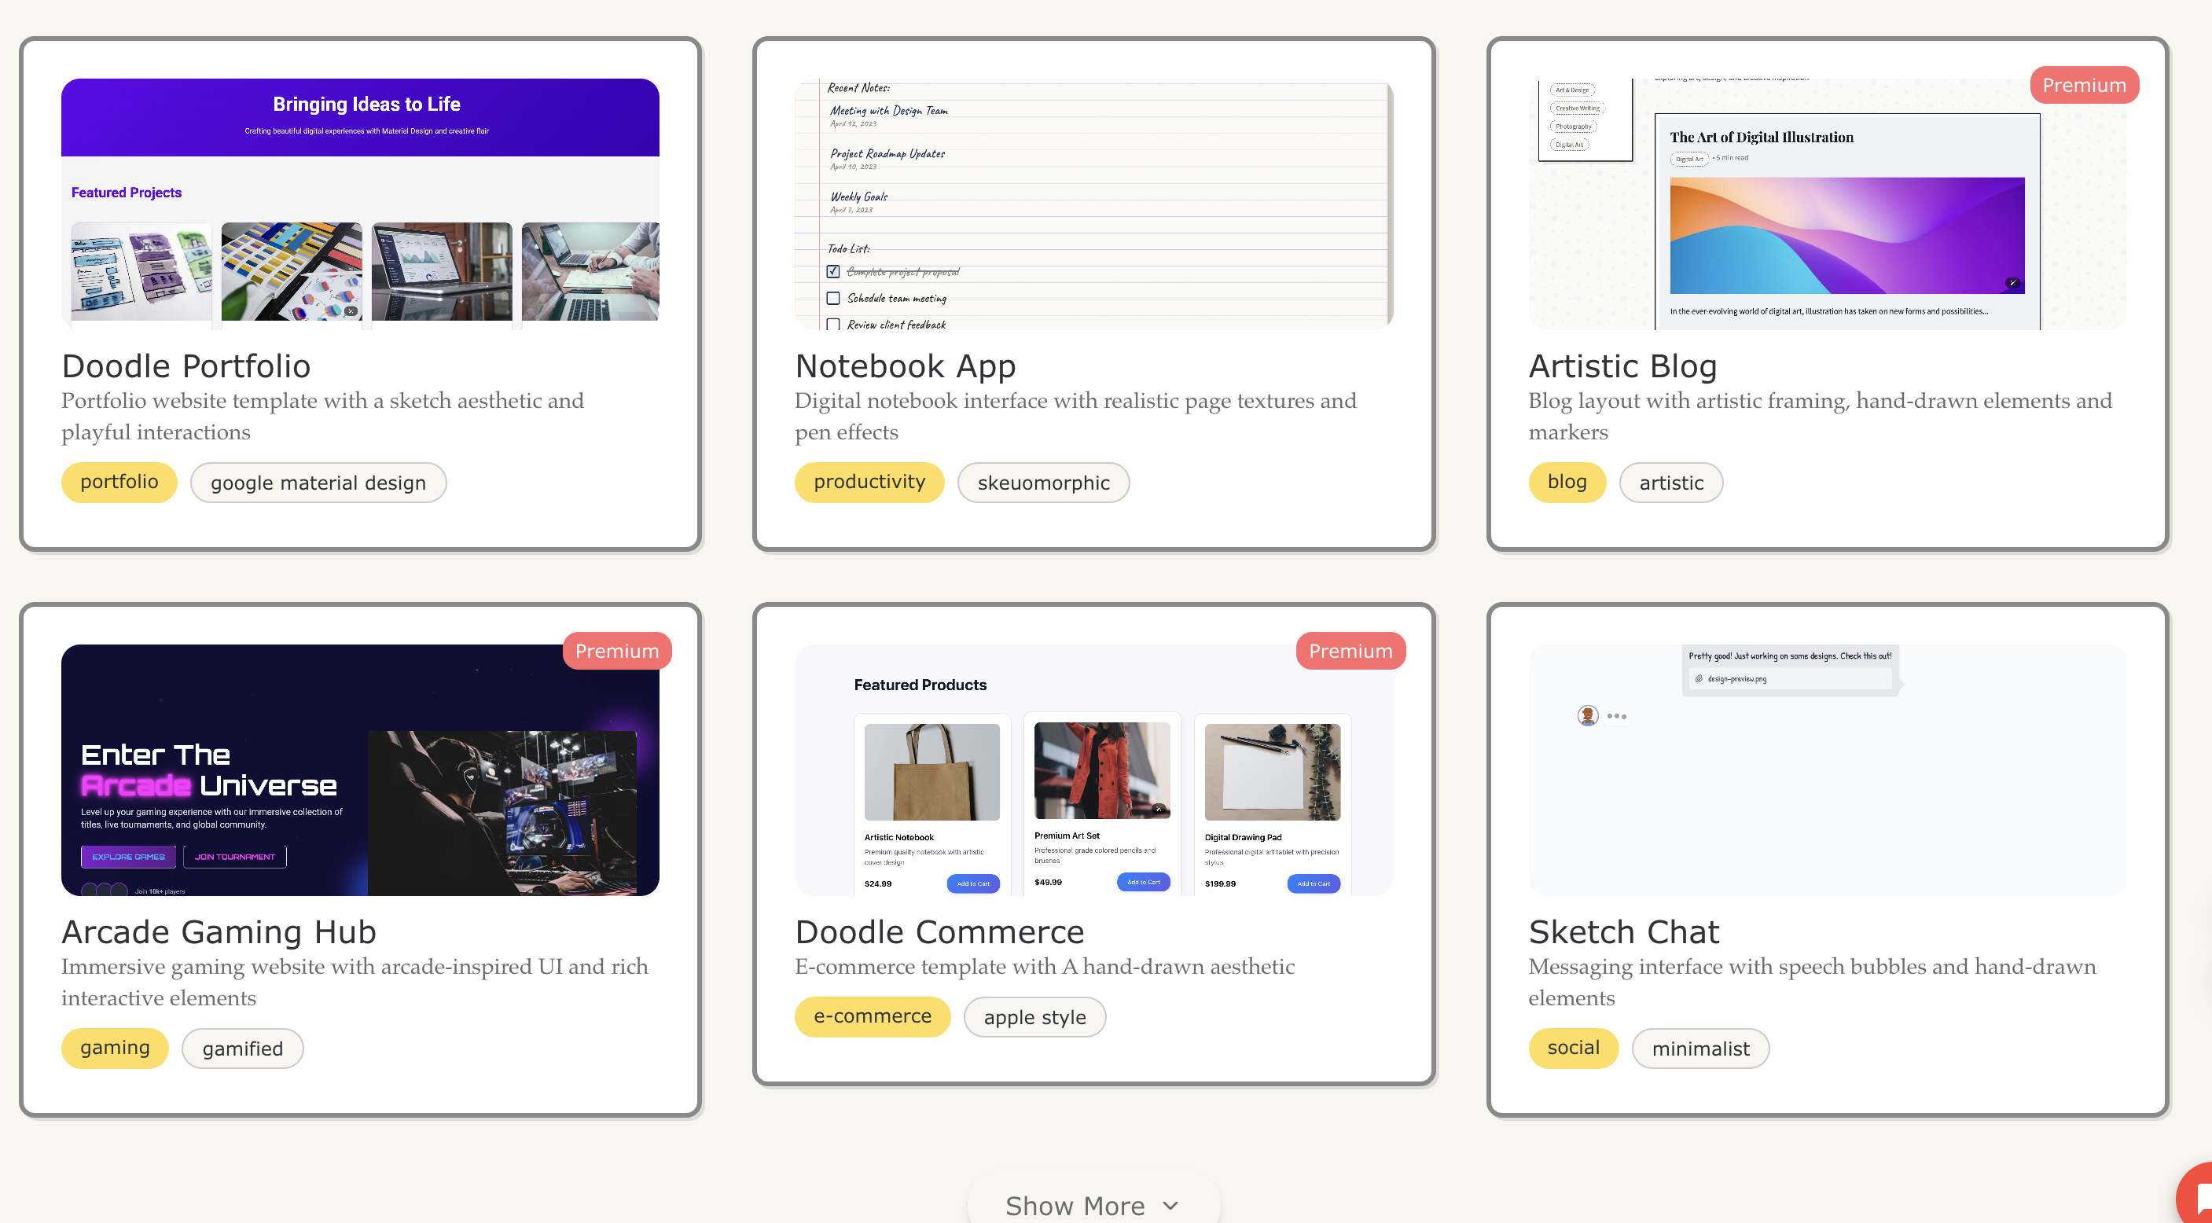The width and height of the screenshot is (2212, 1223).
Task: Click the red chat bubble icon
Action: click(x=2199, y=1198)
